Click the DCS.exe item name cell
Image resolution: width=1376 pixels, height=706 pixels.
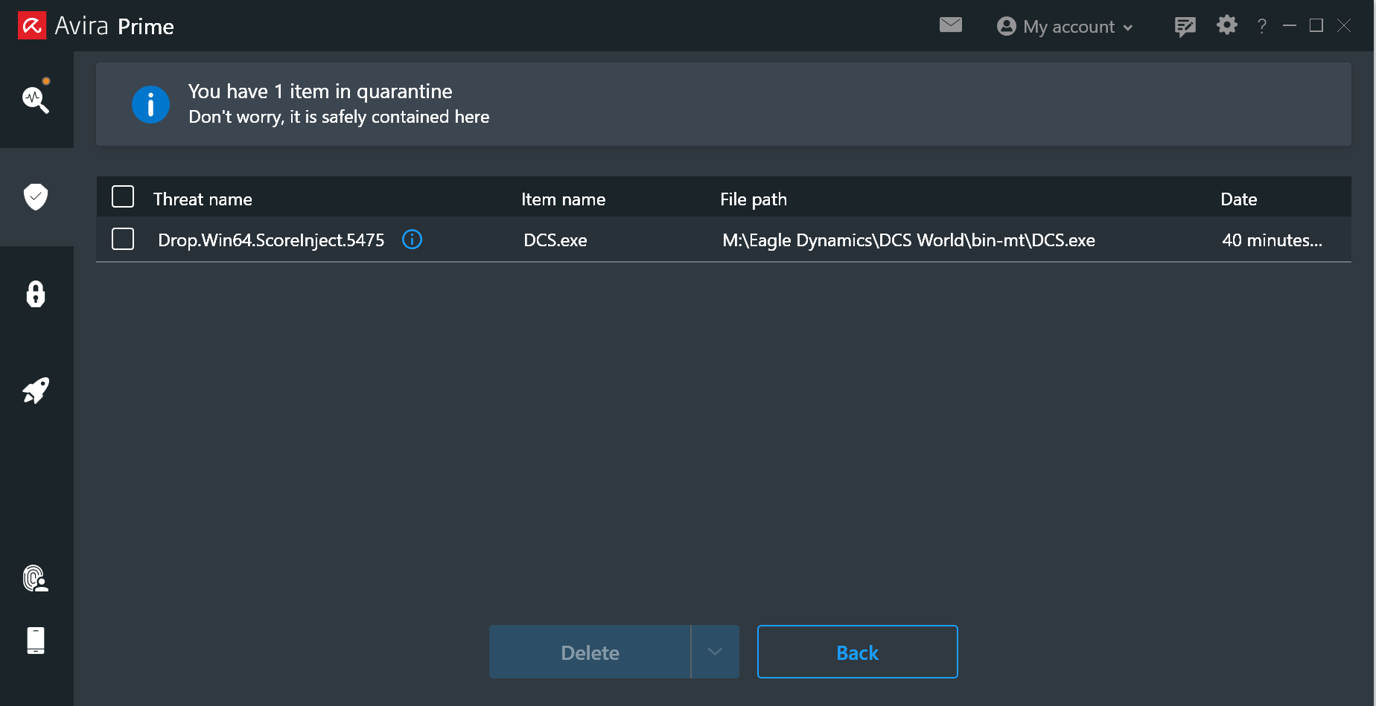(555, 240)
